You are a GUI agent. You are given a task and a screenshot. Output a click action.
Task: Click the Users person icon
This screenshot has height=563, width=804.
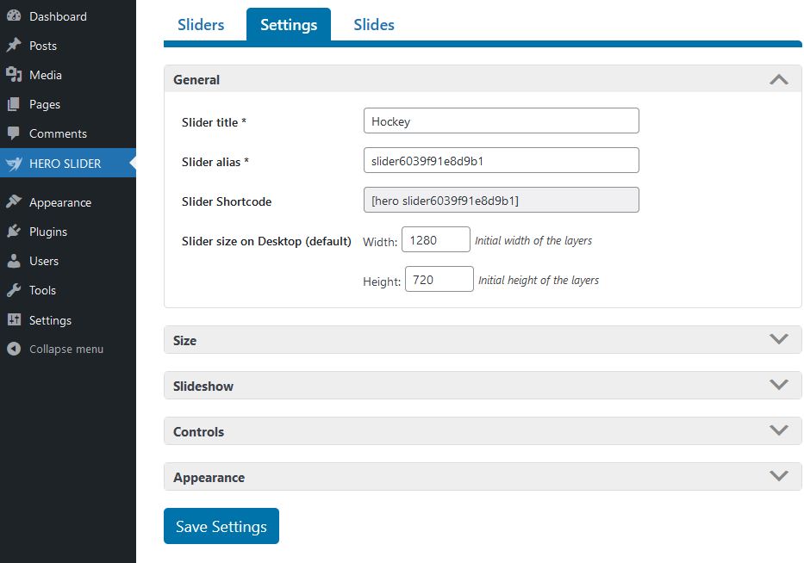pos(14,261)
